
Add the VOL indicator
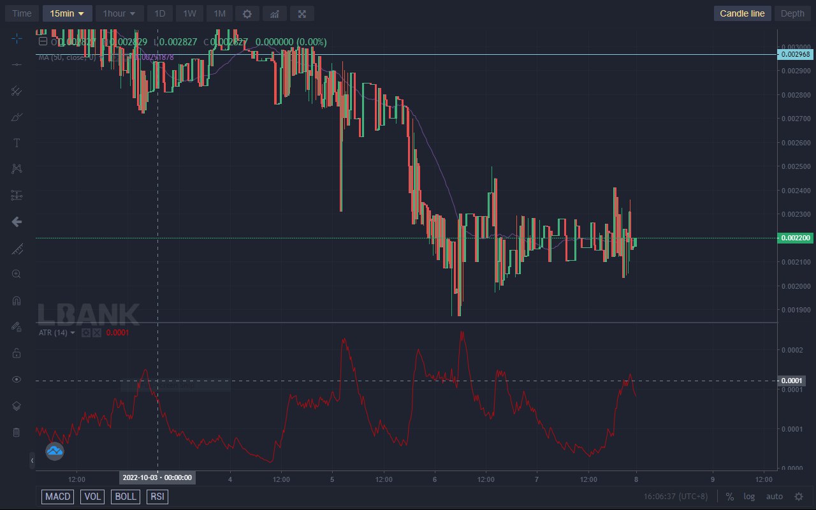[x=92, y=497]
